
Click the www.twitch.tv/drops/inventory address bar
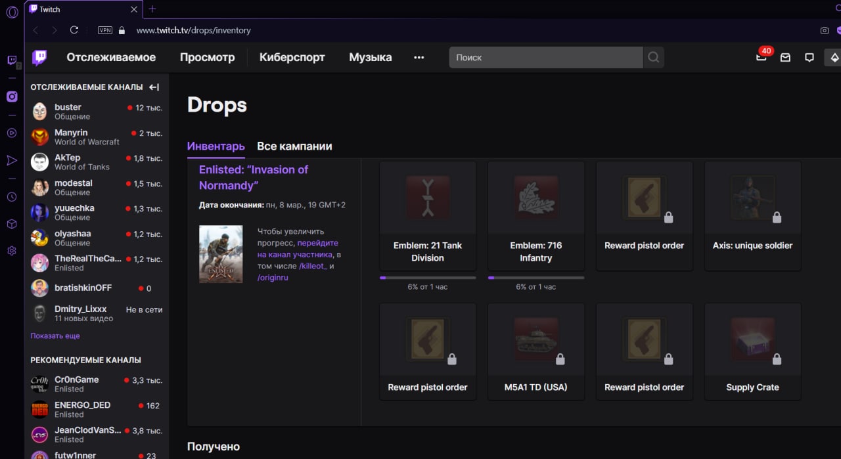pyautogui.click(x=194, y=30)
